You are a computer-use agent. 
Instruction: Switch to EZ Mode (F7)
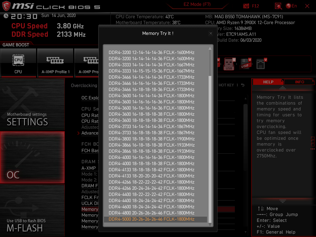pyautogui.click(x=197, y=4)
